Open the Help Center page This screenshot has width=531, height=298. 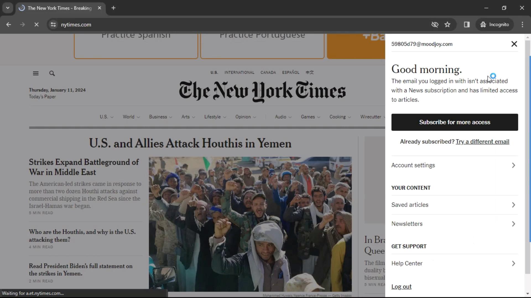(407, 264)
